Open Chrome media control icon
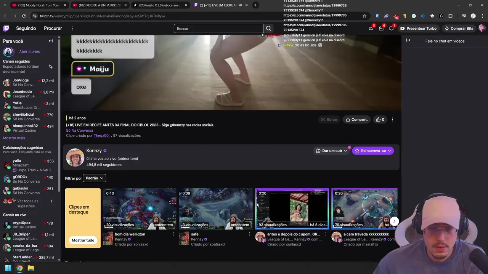The width and height of the screenshot is (488, 274). click(x=464, y=16)
